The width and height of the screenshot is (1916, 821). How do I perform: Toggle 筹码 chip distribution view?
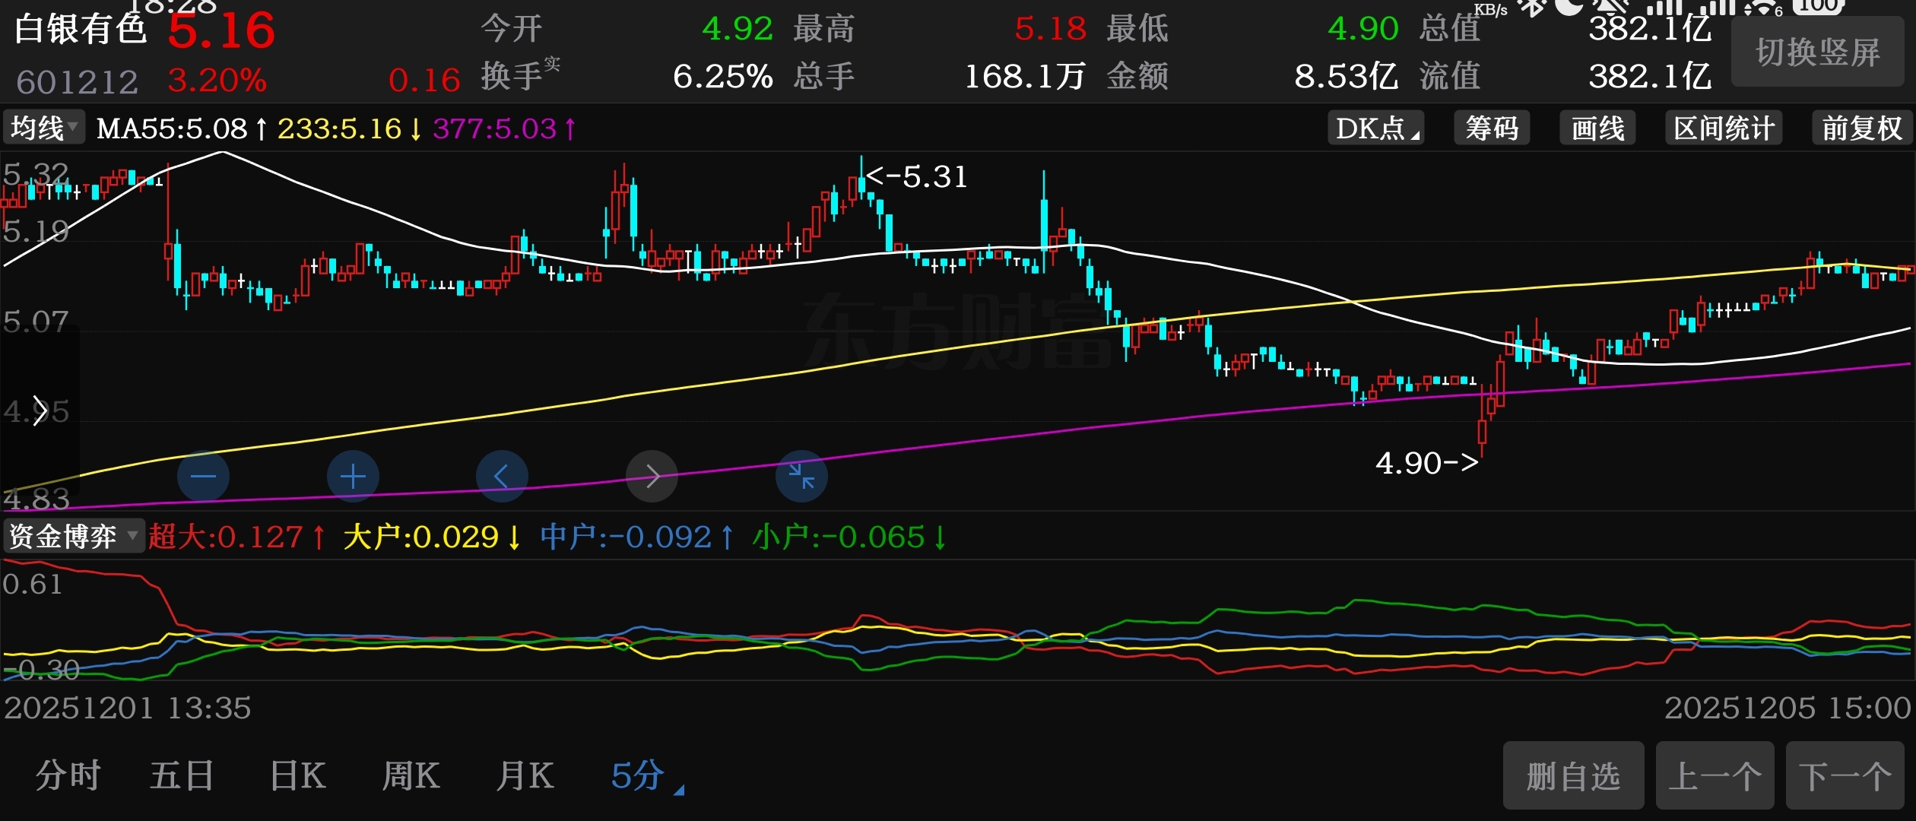1492,128
